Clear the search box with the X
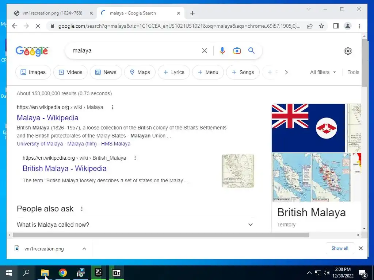This screenshot has width=374, height=280. 205,51
